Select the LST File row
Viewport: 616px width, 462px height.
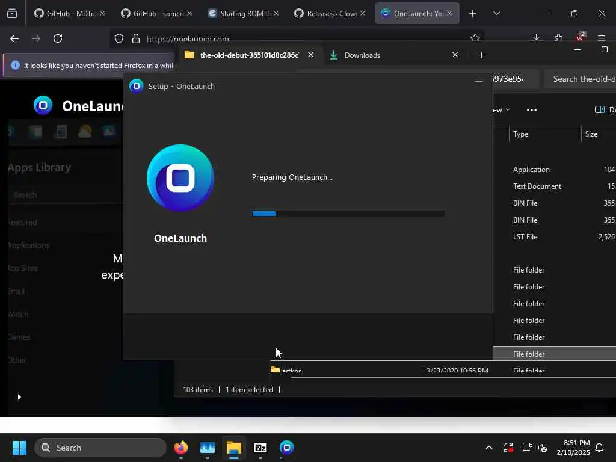[x=554, y=237]
